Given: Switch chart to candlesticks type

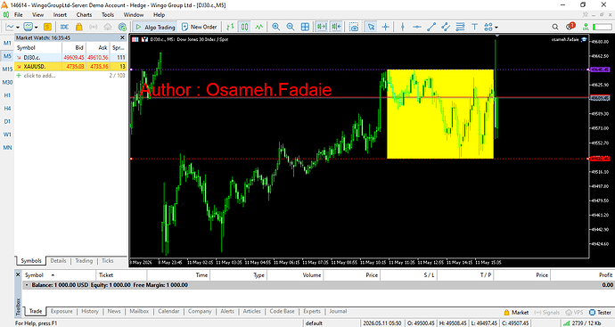Looking at the screenshot, I should pyautogui.click(x=245, y=27).
